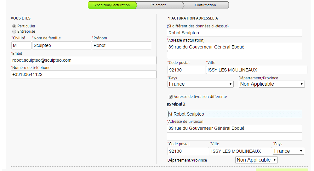Select the Expédition/Facturation step tab

111,5
